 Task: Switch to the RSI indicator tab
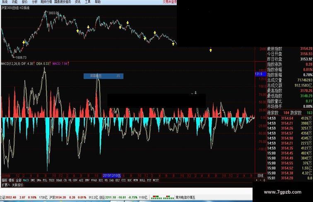click(101, 180)
